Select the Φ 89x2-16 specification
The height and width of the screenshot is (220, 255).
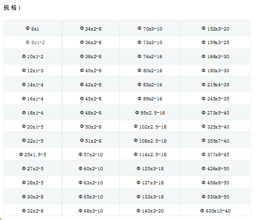point(150,99)
